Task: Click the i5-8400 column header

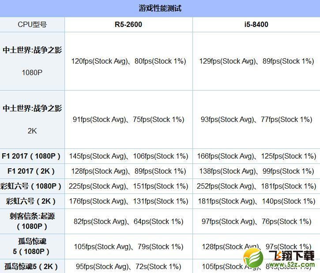Action: point(256,24)
